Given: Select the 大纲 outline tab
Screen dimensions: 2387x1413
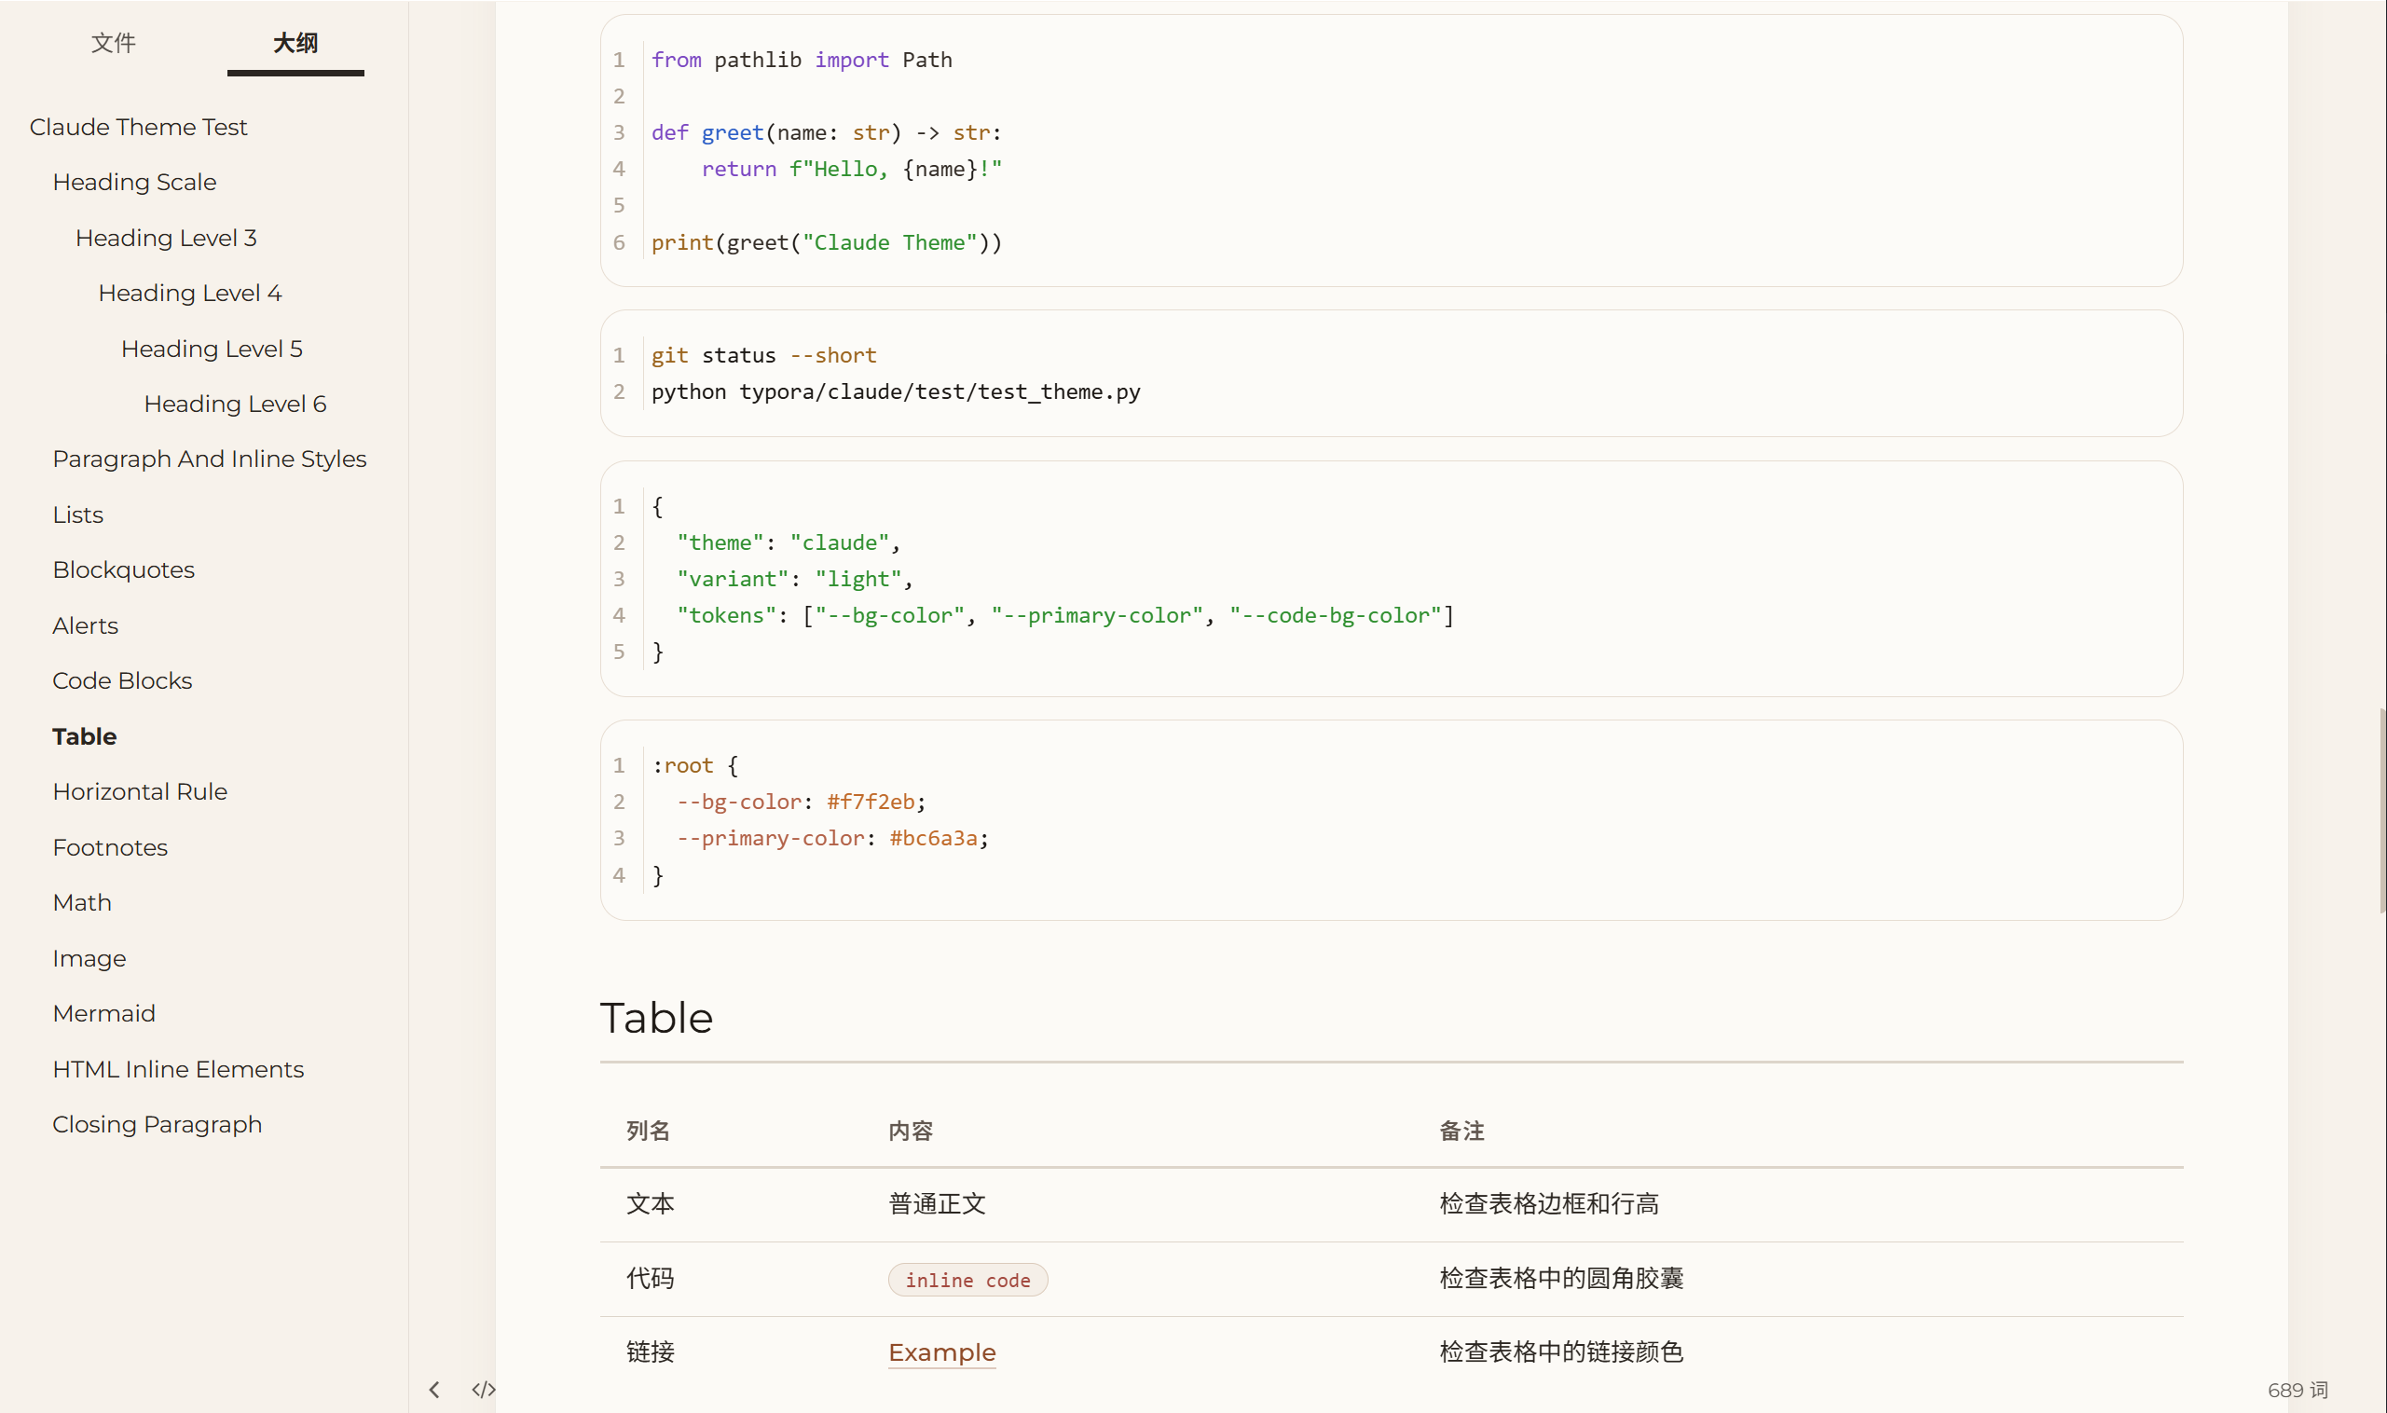Looking at the screenshot, I should tap(295, 43).
